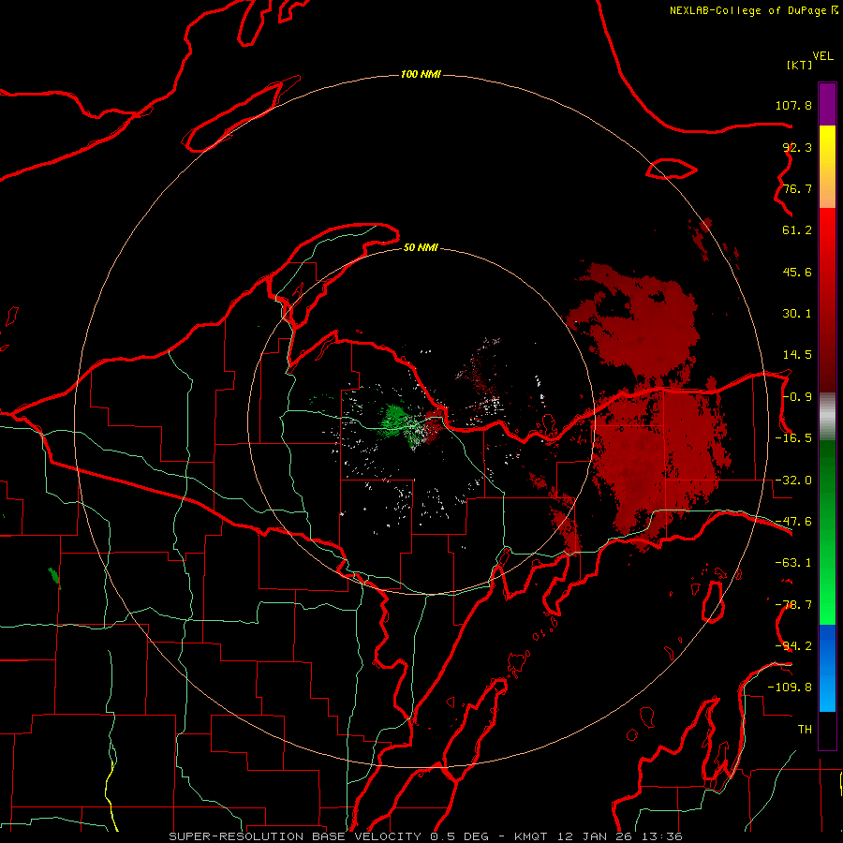Click the gray near-zero segment of the color bar
The image size is (843, 843).
point(827,416)
